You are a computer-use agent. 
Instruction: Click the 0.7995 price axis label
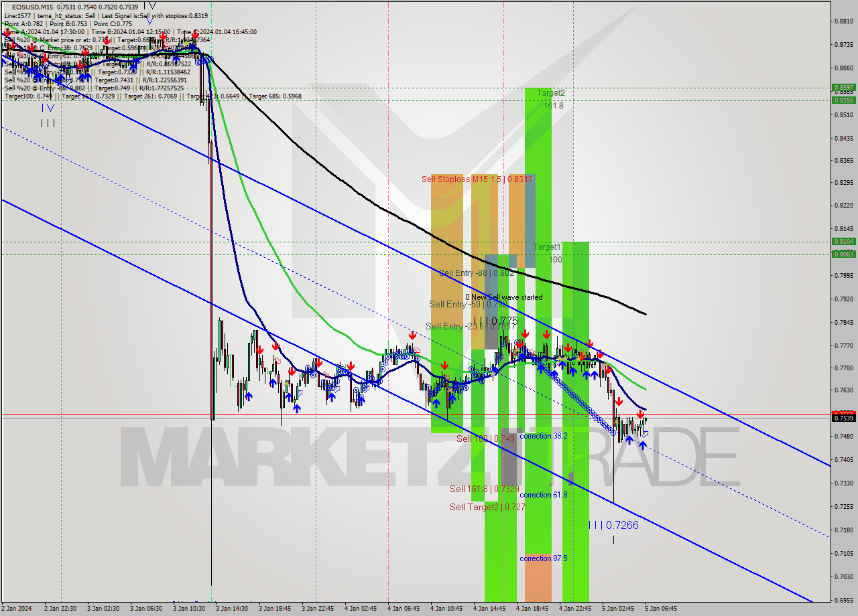(x=843, y=276)
